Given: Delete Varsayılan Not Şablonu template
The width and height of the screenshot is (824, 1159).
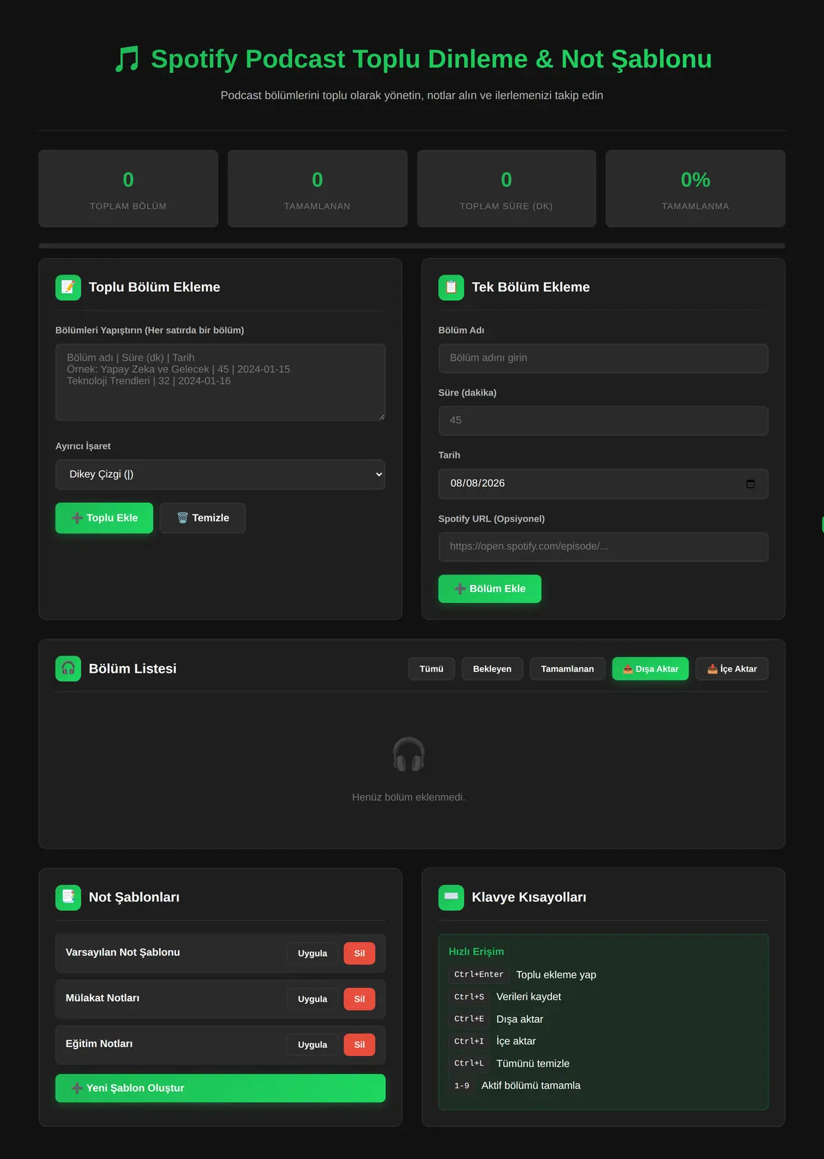Looking at the screenshot, I should tap(359, 953).
